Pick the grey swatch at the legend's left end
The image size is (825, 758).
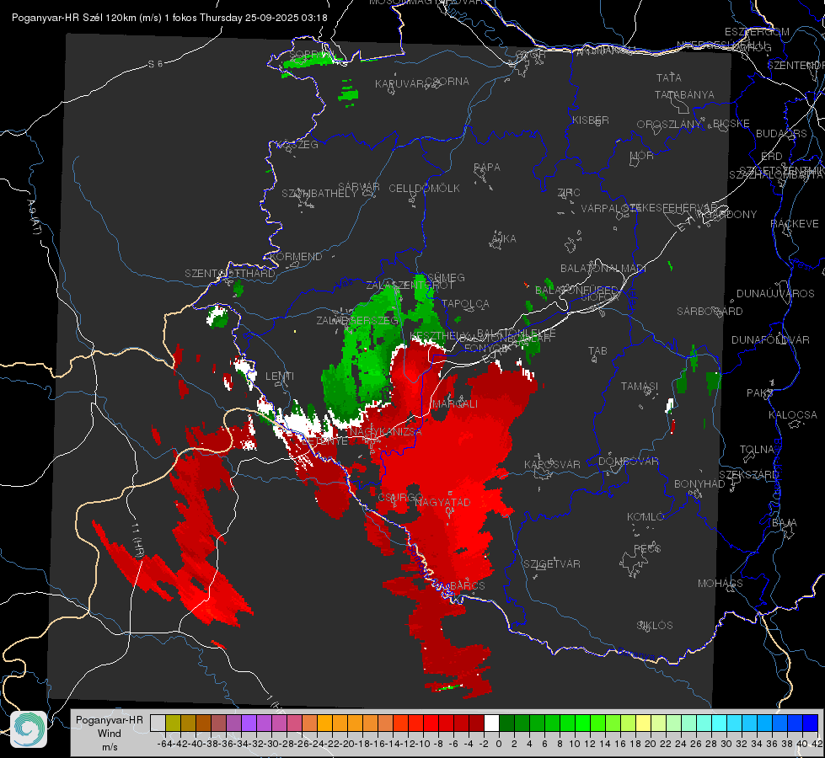pyautogui.click(x=158, y=723)
